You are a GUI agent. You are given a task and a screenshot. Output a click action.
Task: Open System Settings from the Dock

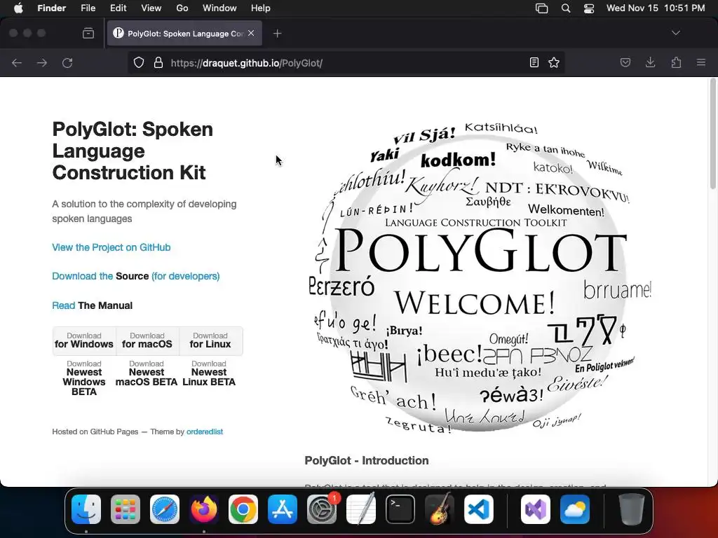click(x=322, y=509)
